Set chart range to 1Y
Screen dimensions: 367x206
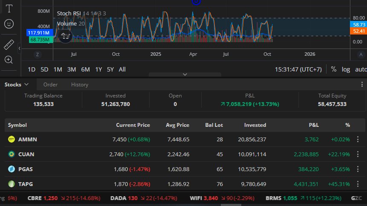click(98, 69)
